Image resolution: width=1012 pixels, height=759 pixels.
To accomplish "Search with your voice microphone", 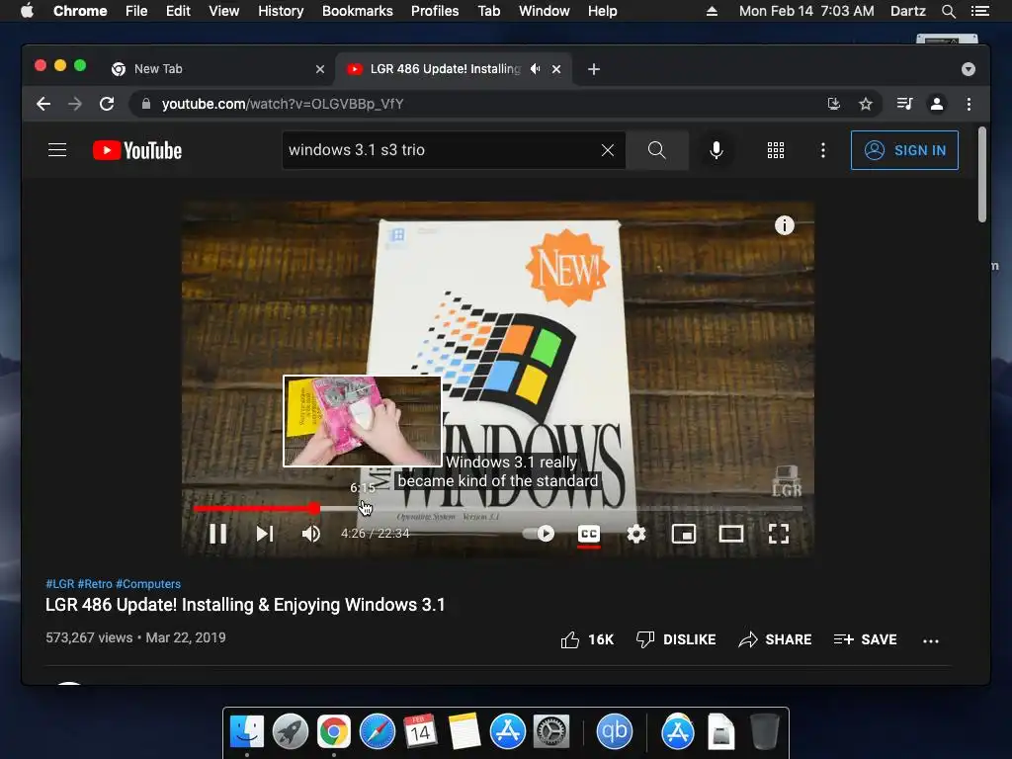I will coord(716,150).
